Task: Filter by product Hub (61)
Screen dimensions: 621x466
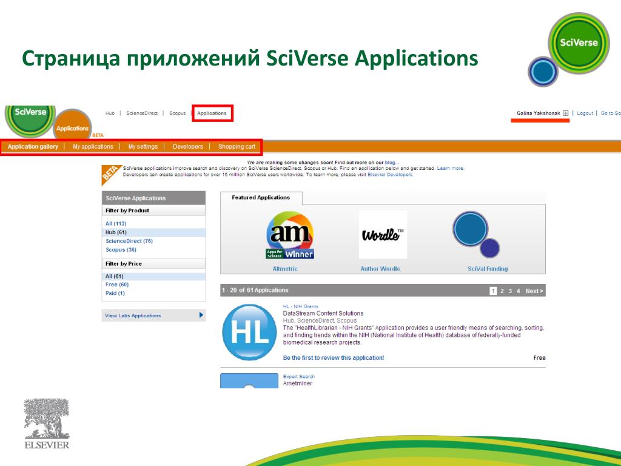Action: pyautogui.click(x=116, y=232)
